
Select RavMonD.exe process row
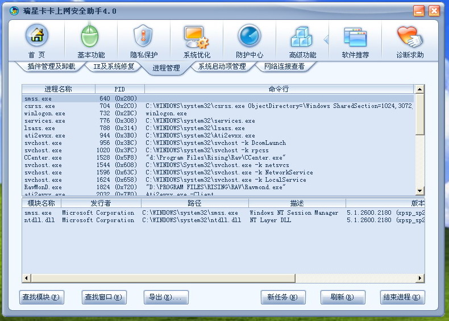click(218, 187)
